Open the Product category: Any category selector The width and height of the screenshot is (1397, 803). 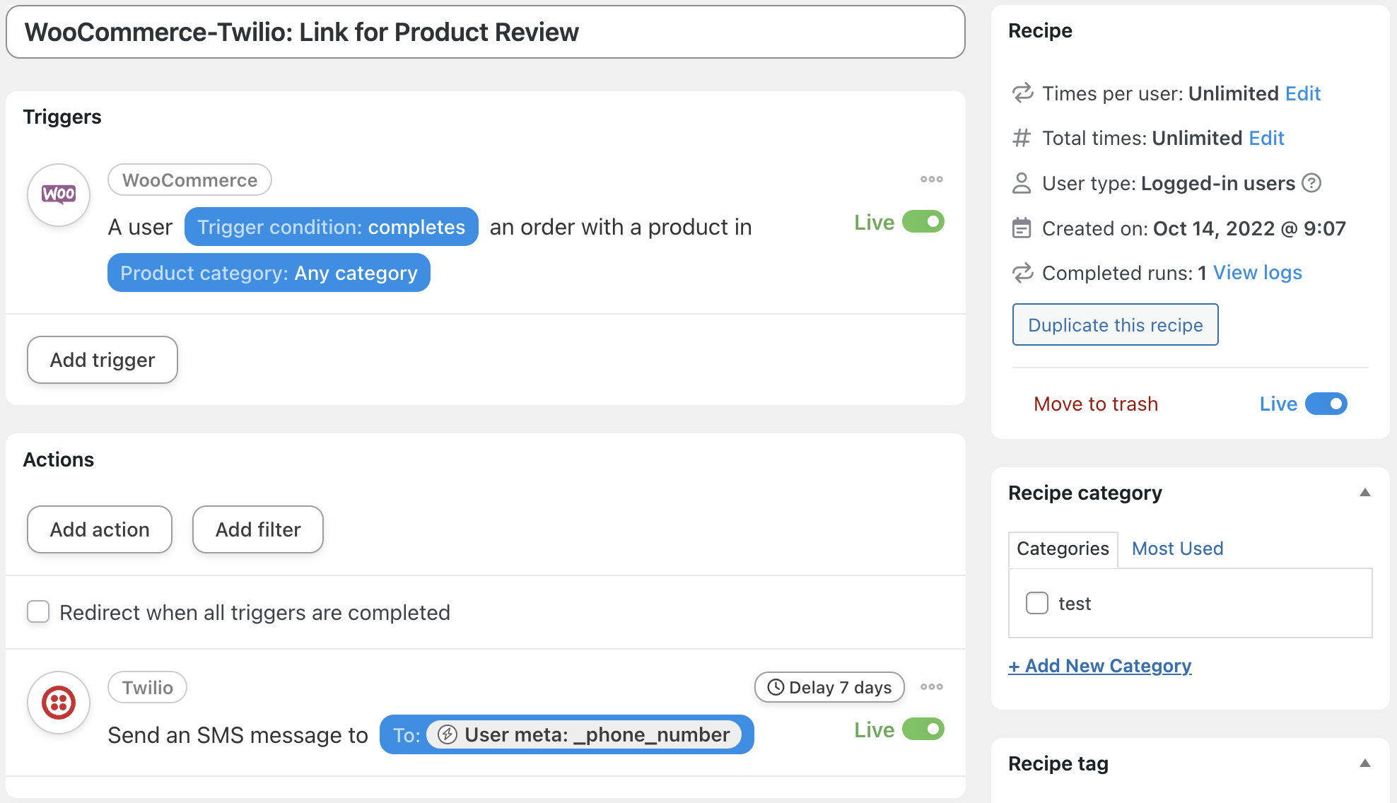pyautogui.click(x=269, y=273)
